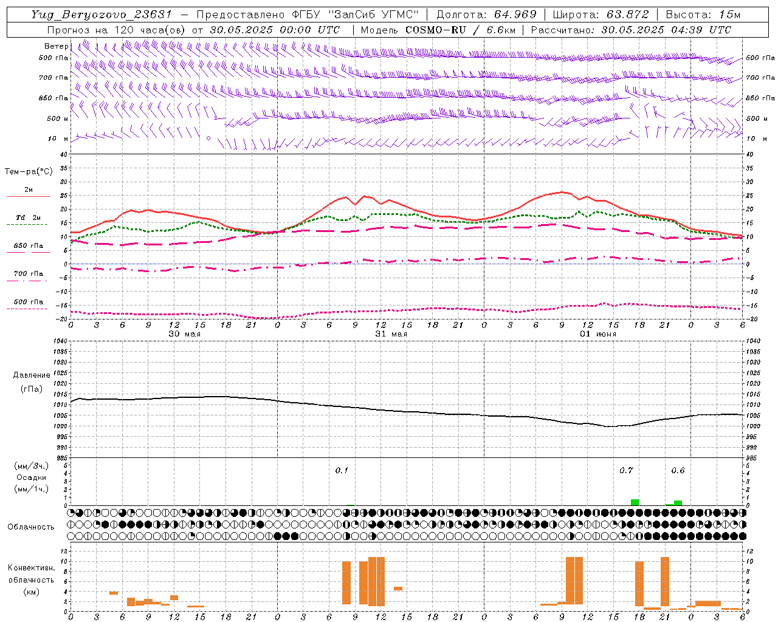This screenshot has height=622, width=778.
Task: Click the dotted pink line sample under 500 гПа legend
Action: coord(27,309)
